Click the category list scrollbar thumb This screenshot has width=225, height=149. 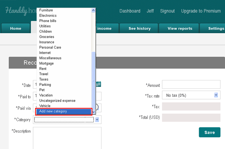(x=93, y=81)
